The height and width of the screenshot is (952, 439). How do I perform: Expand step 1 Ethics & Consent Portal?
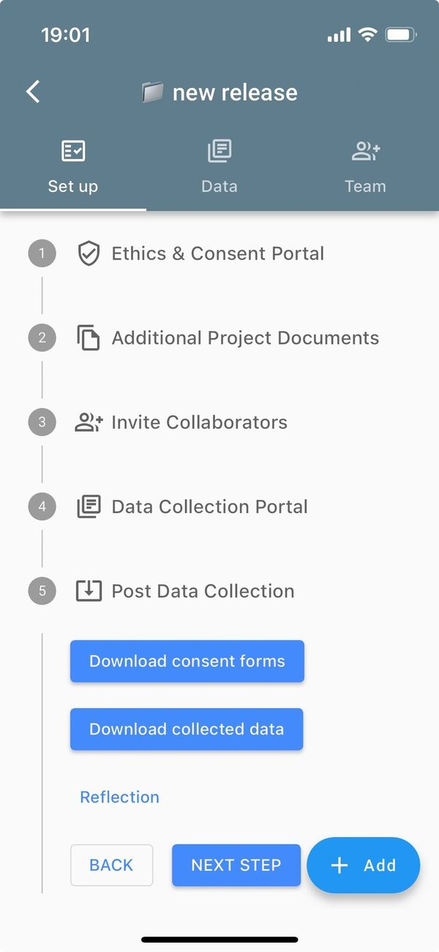pyautogui.click(x=217, y=254)
